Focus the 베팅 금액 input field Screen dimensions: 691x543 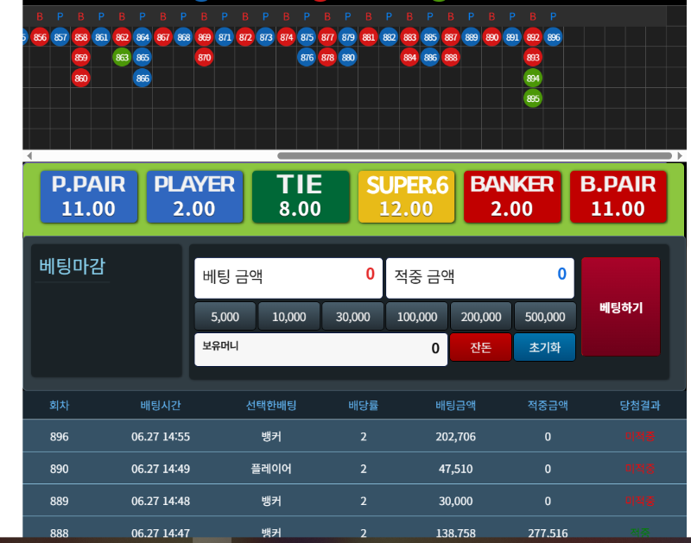click(x=288, y=278)
